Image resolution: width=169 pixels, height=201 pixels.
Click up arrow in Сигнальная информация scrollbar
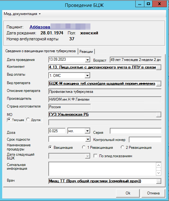(x=158, y=165)
